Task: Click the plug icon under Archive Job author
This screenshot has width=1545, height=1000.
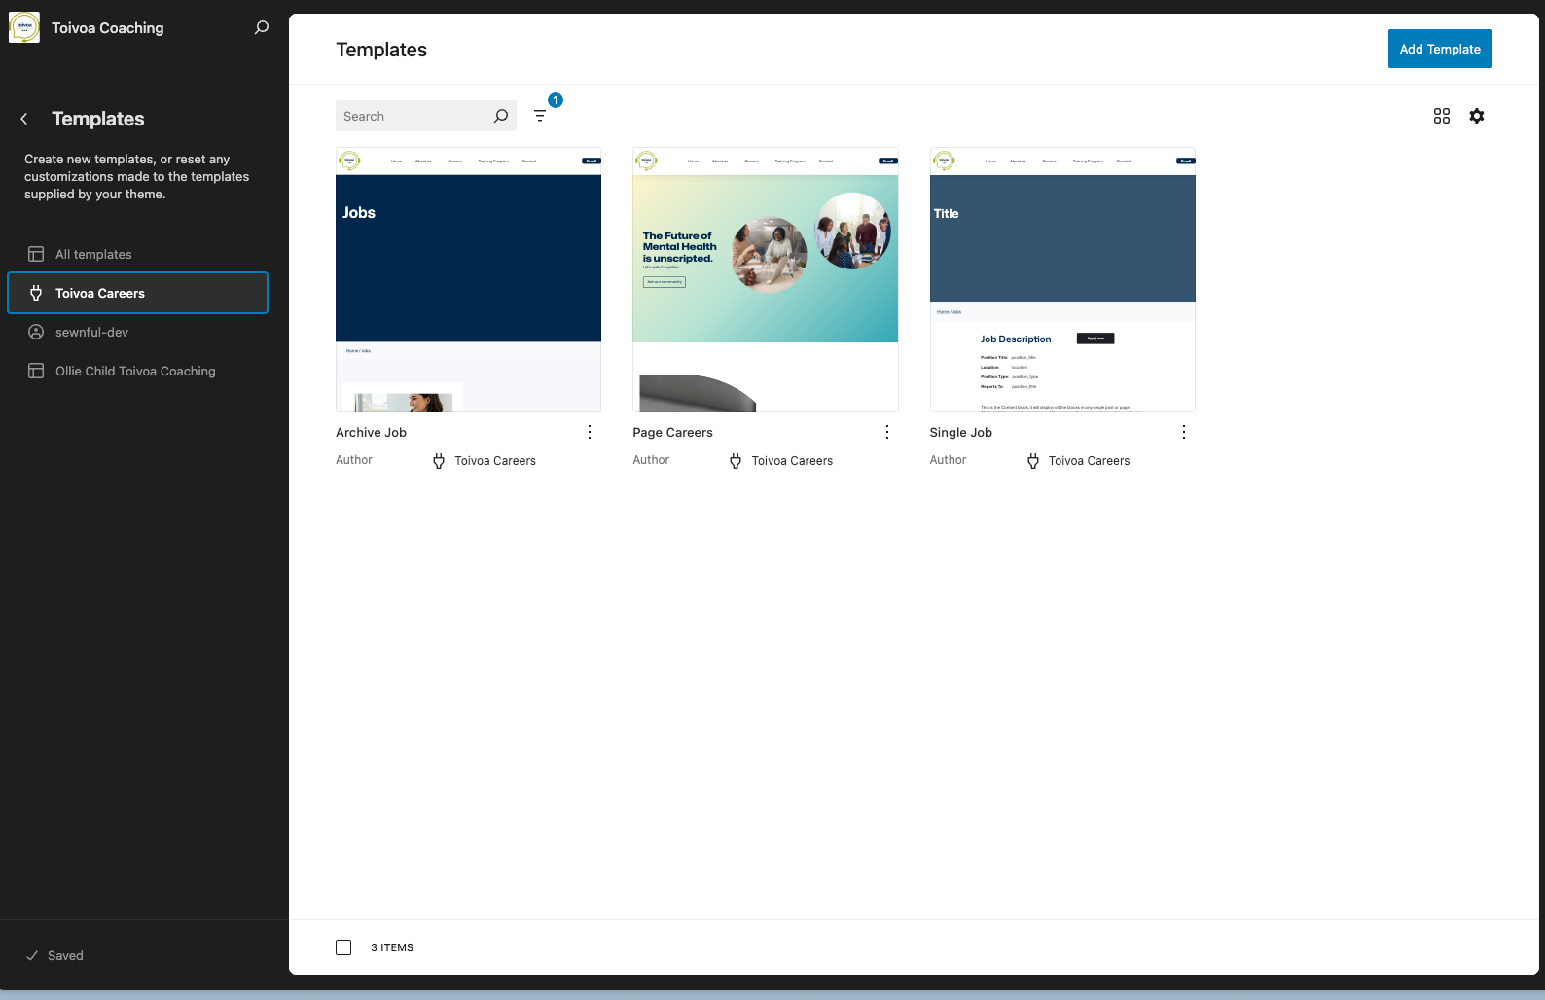Action: click(x=439, y=461)
